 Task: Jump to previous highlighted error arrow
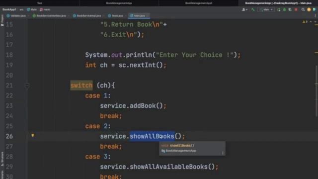coord(311,21)
